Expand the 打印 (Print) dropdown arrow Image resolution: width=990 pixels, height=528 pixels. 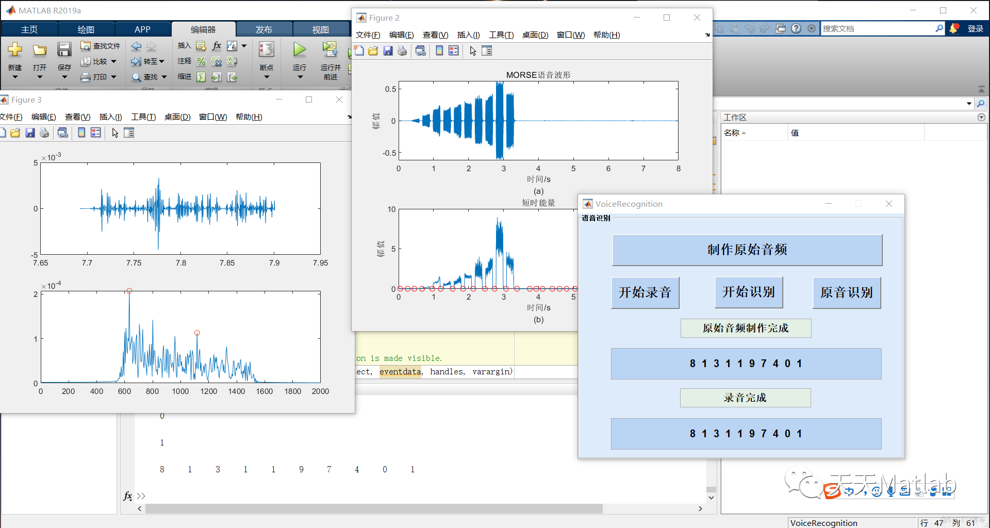pos(114,77)
